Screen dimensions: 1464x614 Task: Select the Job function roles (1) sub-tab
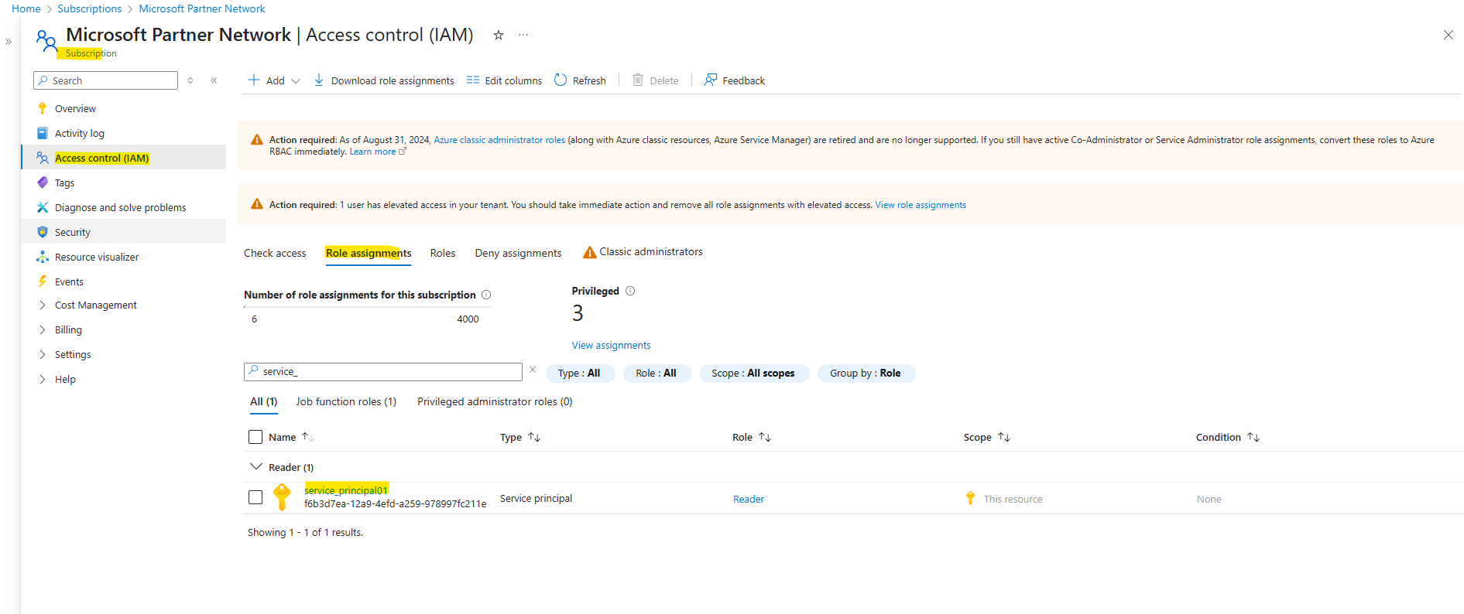[346, 401]
